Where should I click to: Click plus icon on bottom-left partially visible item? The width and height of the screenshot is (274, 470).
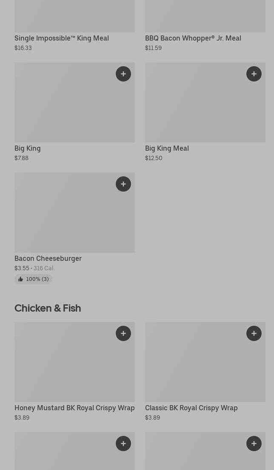[123, 444]
